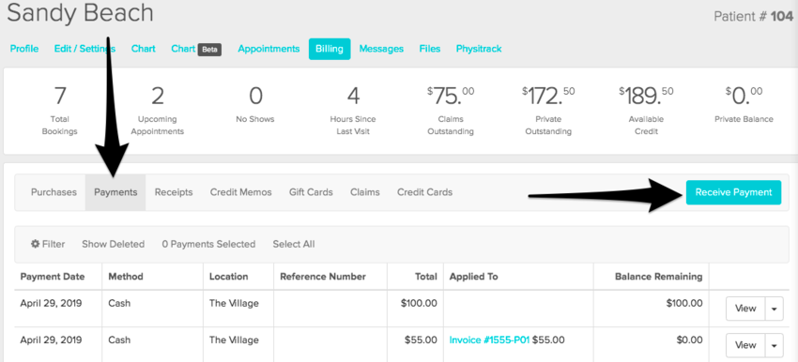Toggle Show Deleted payments
The height and width of the screenshot is (362, 798).
tap(113, 244)
